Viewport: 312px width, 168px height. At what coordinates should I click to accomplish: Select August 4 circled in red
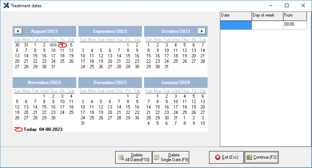click(x=62, y=45)
